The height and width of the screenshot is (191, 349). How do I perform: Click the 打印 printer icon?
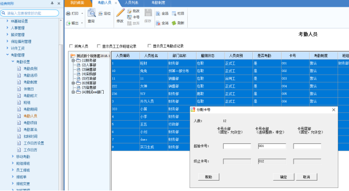[x=68, y=13]
